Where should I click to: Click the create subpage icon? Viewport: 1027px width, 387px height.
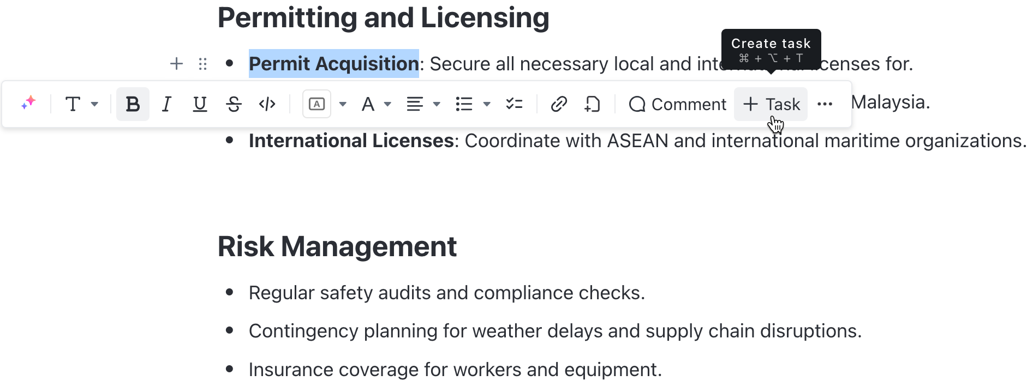(x=592, y=104)
